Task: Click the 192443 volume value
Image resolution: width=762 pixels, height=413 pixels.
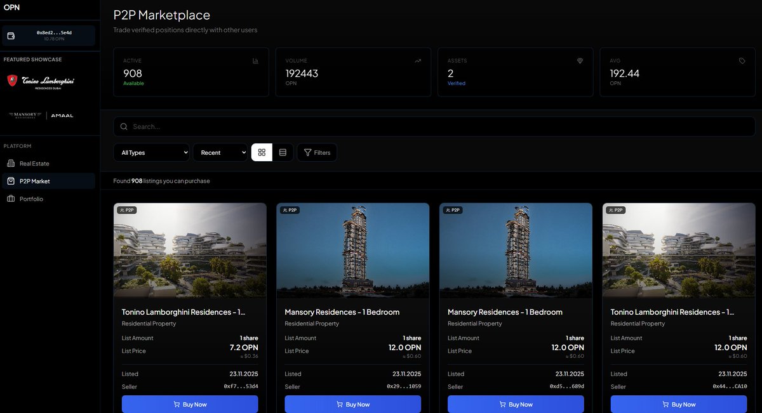Action: pos(302,74)
